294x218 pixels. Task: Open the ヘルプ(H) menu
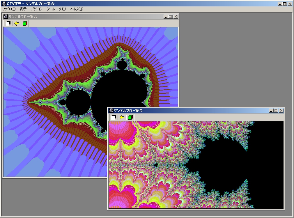[76, 9]
